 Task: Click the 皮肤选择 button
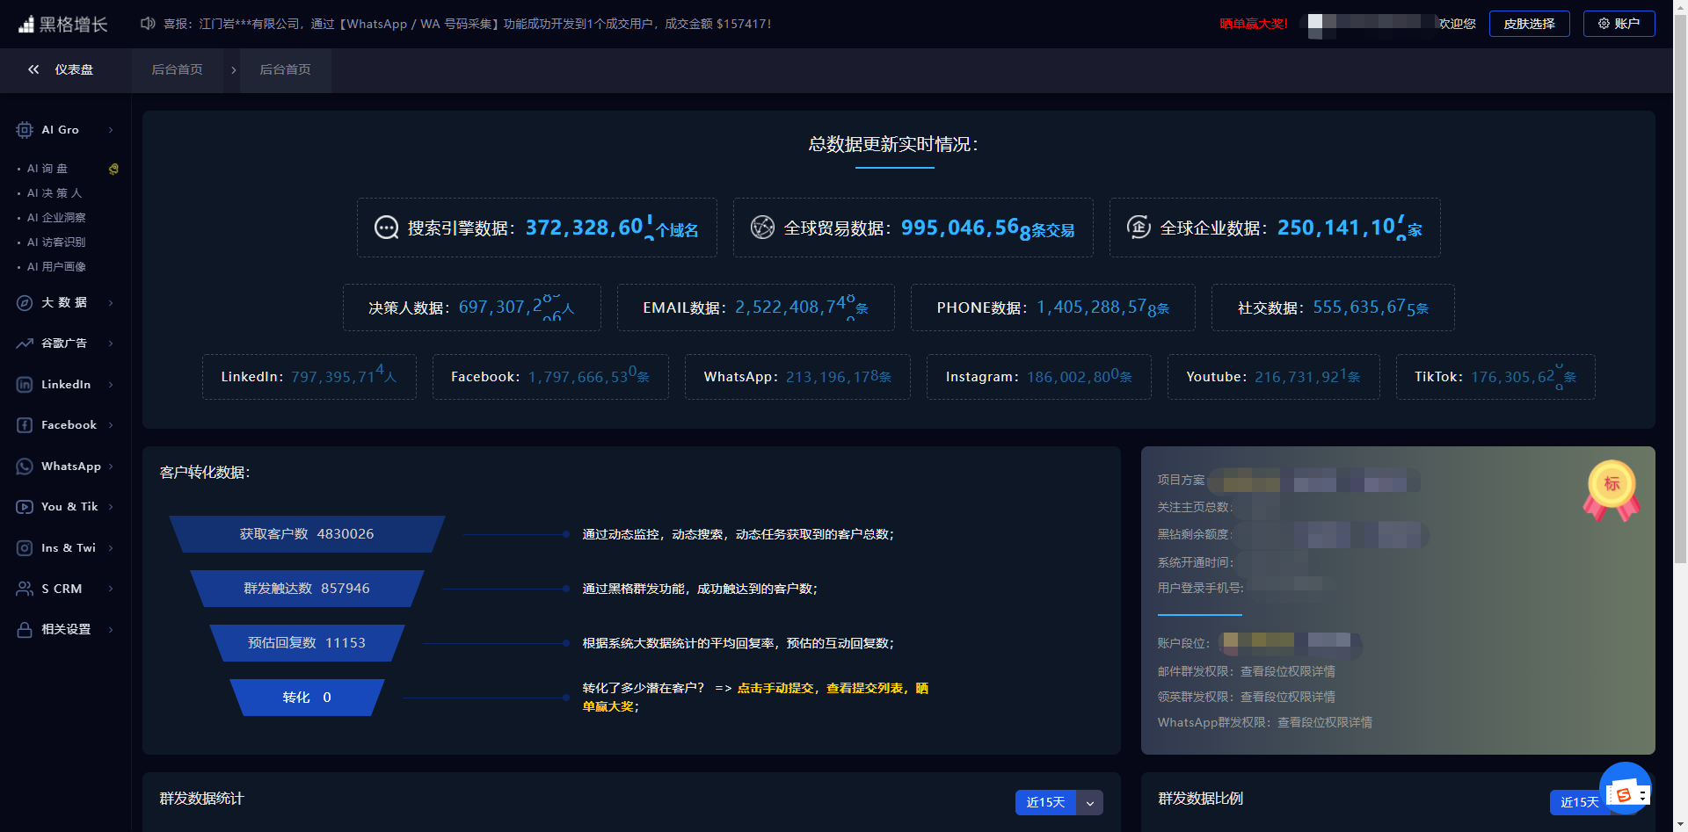click(x=1529, y=24)
